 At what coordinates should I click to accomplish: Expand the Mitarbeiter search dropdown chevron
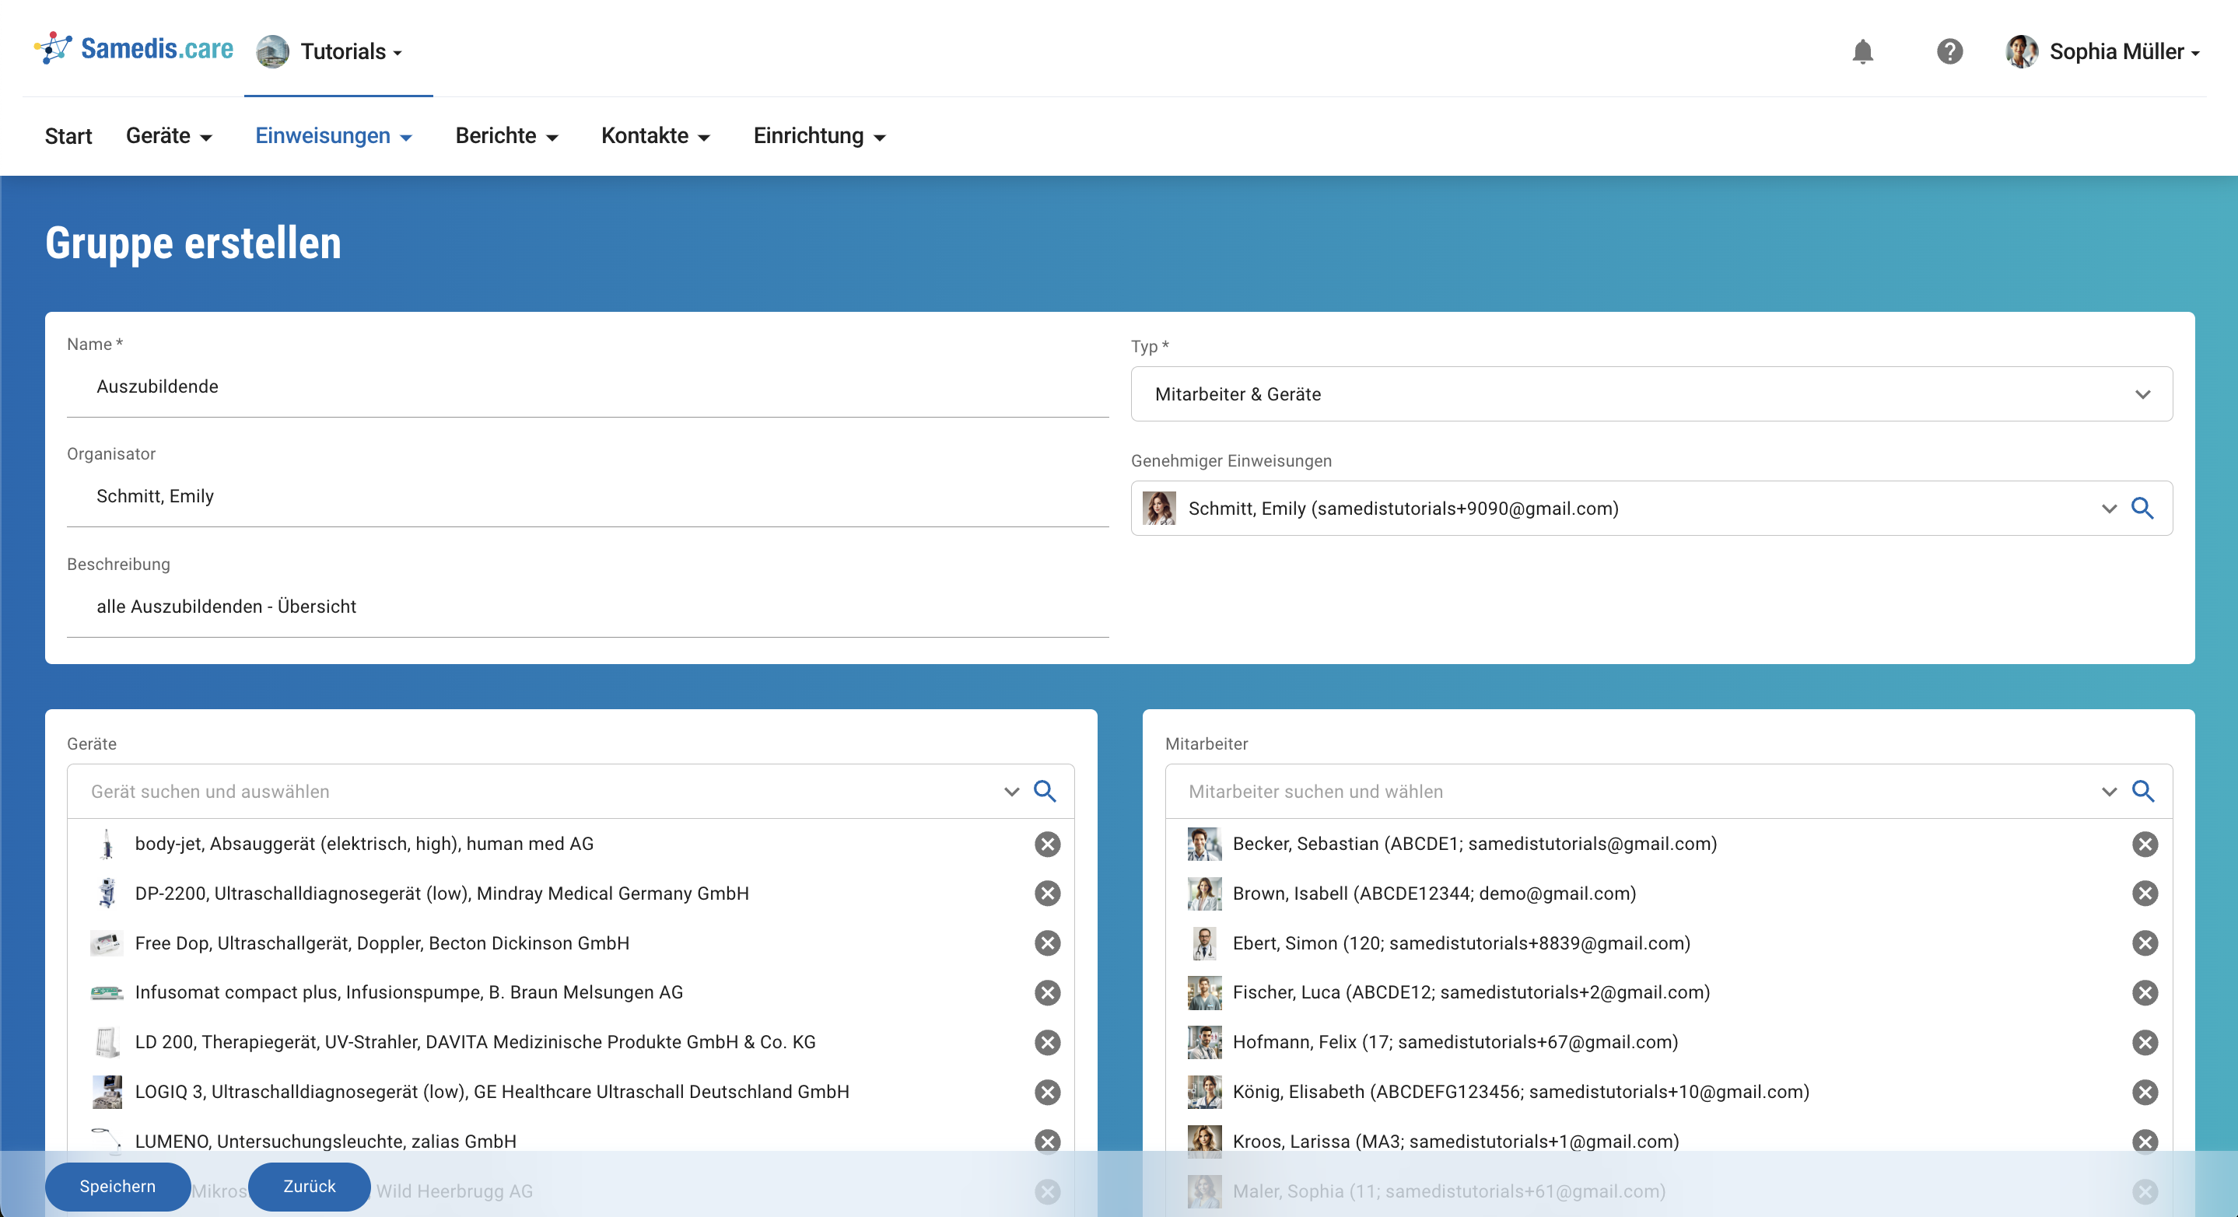[x=2109, y=792]
